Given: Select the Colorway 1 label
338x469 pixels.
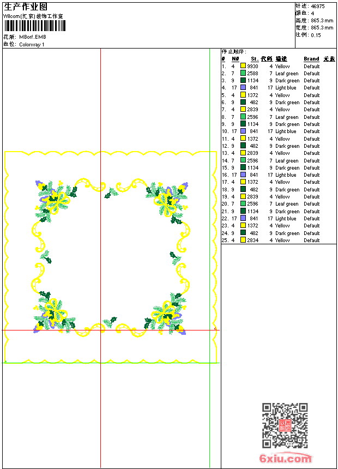Looking at the screenshot, I should [32, 45].
